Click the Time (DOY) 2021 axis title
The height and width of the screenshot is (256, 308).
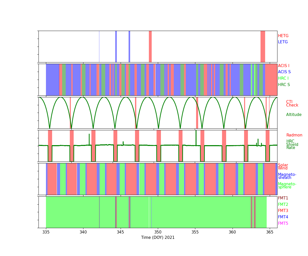[158, 238]
